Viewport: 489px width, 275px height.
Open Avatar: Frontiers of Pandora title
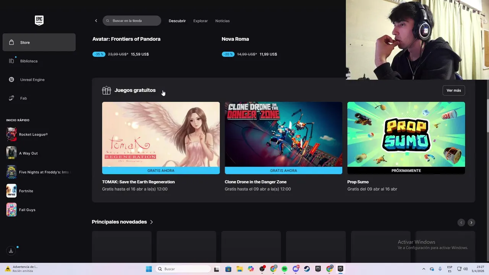click(x=126, y=39)
